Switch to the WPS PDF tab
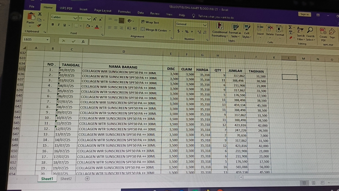Image resolution: width=339 pixels, height=191 pixels. pyautogui.click(x=66, y=8)
